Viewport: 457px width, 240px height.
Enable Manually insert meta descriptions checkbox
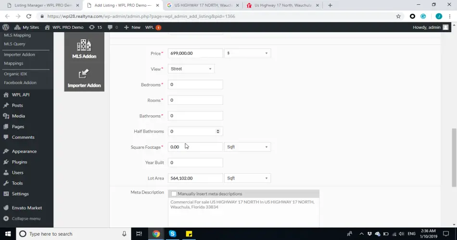tap(174, 194)
